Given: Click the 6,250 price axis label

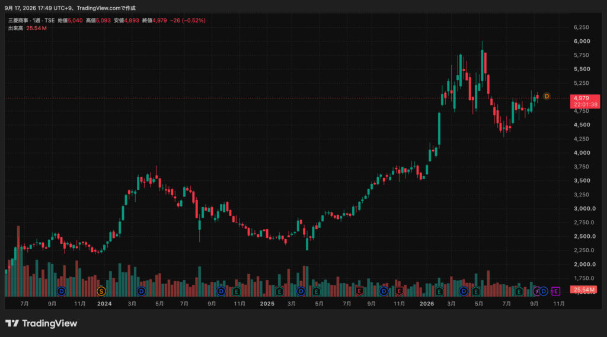Looking at the screenshot, I should pos(582,27).
